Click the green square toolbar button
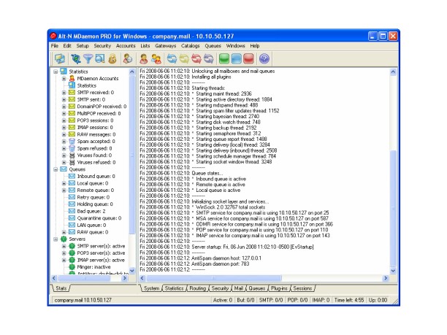Screen dimensions: 447x335 pyautogui.click(x=224, y=58)
